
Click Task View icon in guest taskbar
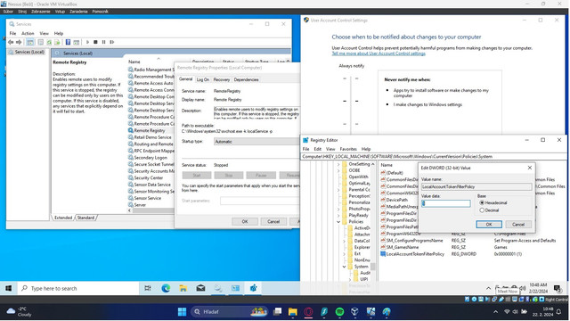[x=148, y=288]
